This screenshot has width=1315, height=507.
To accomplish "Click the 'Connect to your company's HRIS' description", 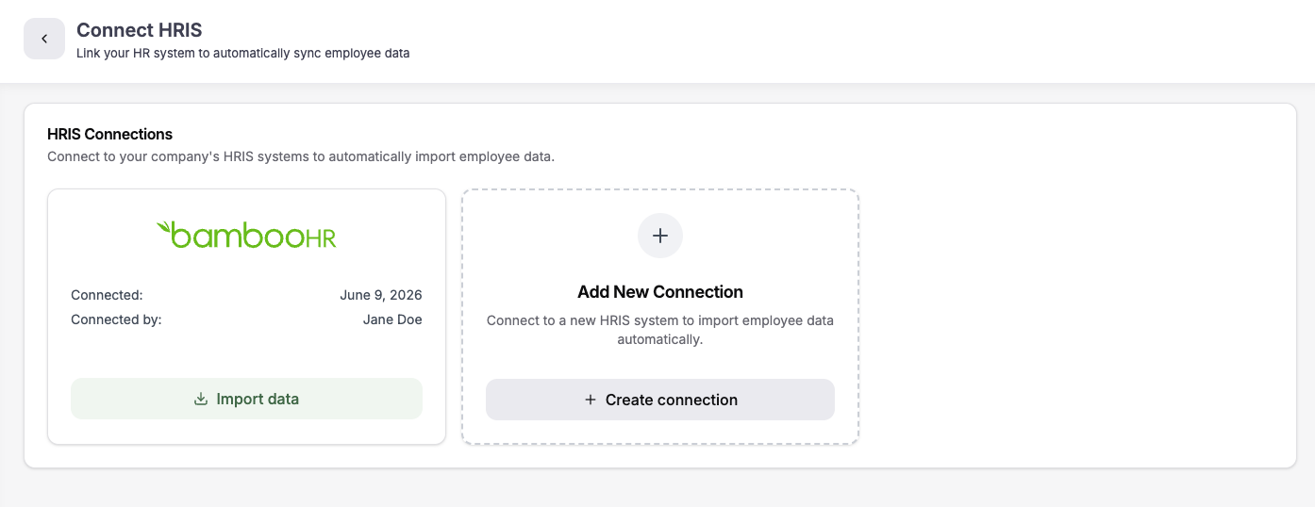I will (x=301, y=156).
